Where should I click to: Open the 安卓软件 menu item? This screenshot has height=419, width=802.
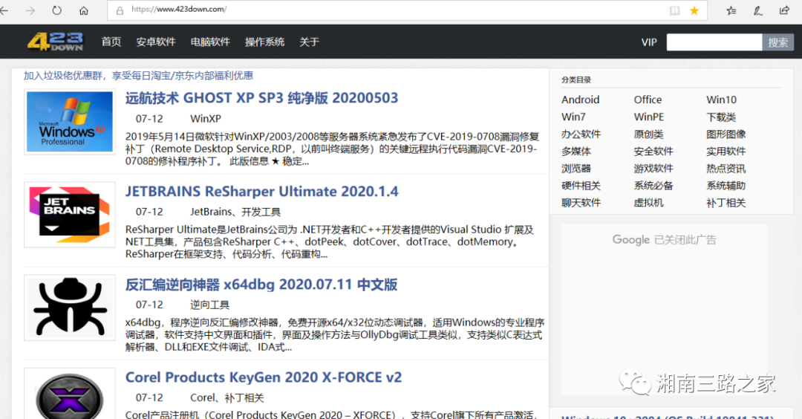[x=155, y=42]
